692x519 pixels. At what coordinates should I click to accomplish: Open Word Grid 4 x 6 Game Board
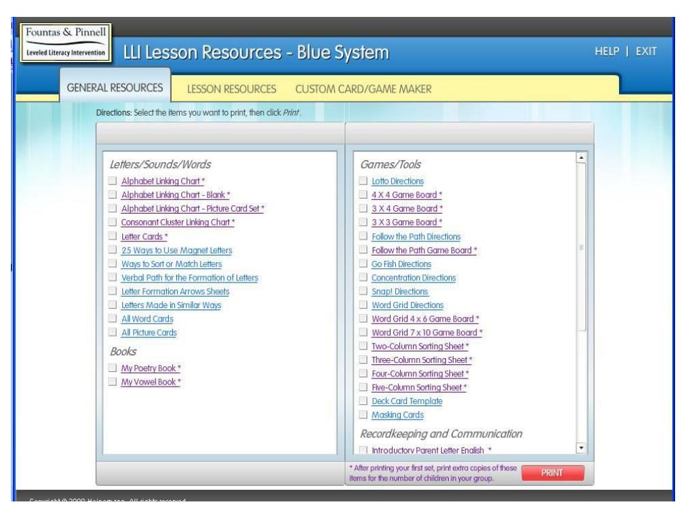tap(426, 319)
